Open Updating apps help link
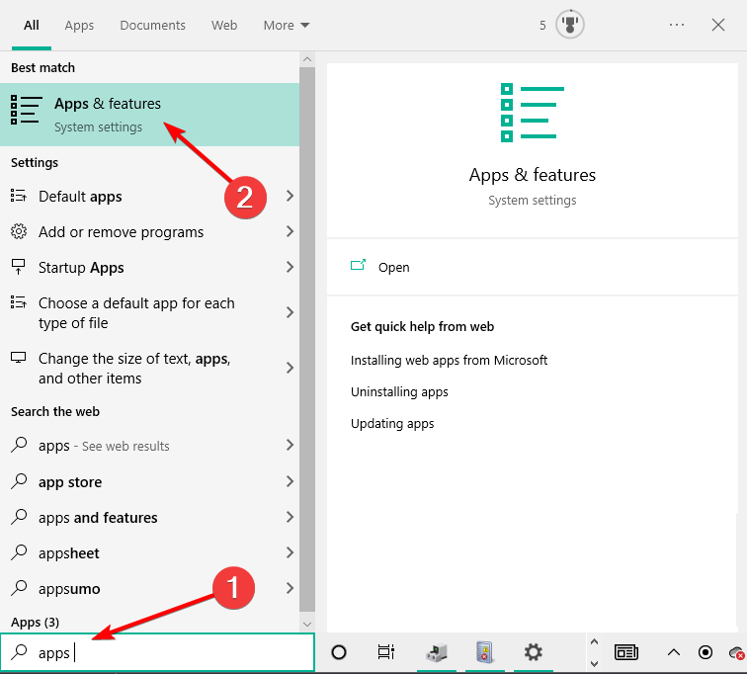Image resolution: width=747 pixels, height=674 pixels. point(392,423)
